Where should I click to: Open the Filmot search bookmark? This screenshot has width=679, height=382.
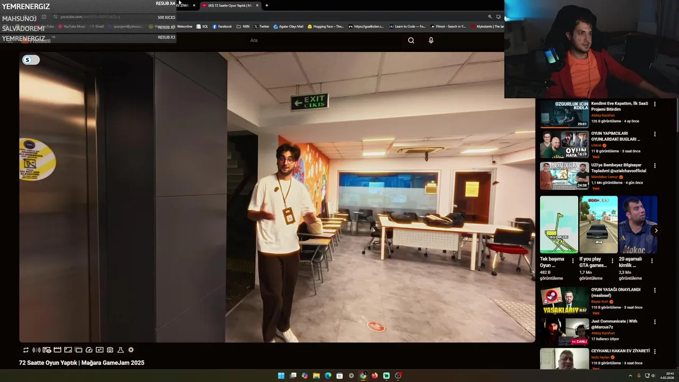(x=448, y=27)
